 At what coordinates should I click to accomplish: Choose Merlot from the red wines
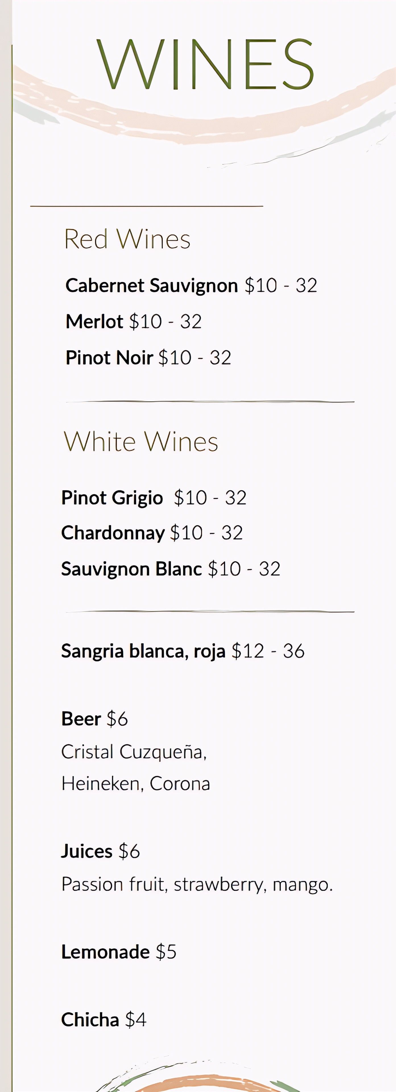pyautogui.click(x=94, y=322)
